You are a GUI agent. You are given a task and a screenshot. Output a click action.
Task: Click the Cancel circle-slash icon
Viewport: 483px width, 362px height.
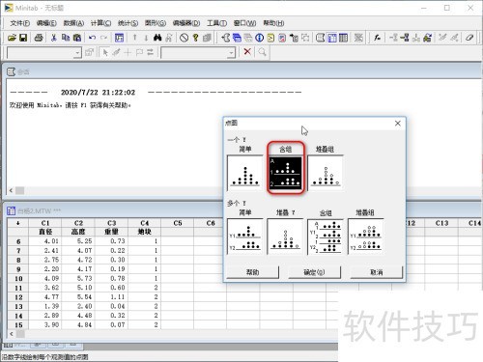click(184, 38)
